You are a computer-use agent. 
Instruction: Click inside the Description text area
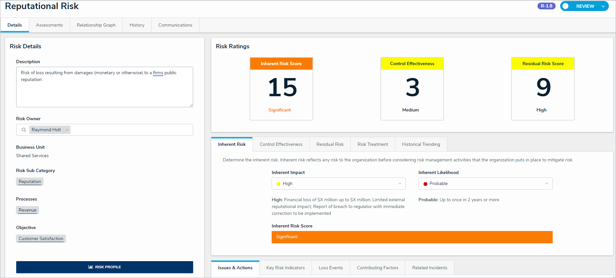(105, 87)
